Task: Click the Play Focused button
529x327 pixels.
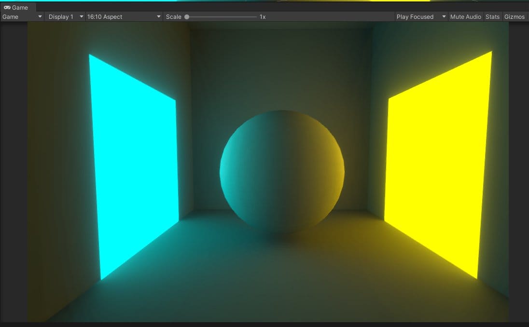Action: (x=415, y=16)
